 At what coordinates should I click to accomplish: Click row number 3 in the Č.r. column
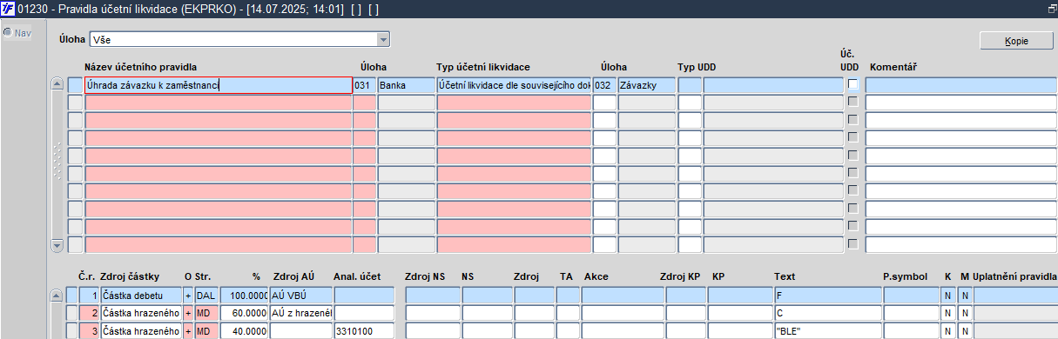90,330
